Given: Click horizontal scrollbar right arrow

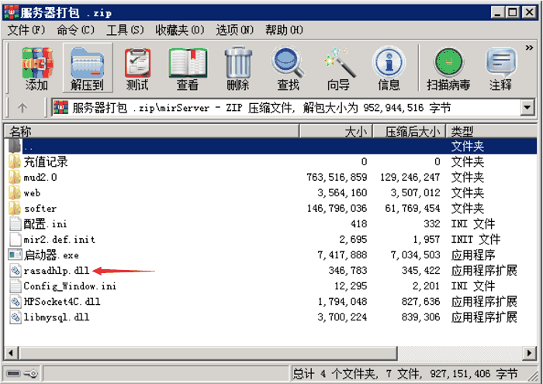Looking at the screenshot, I should pyautogui.click(x=530, y=353).
